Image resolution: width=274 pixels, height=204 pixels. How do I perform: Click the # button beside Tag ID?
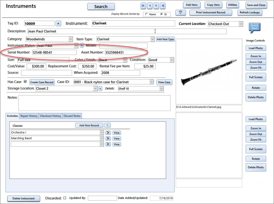point(58,24)
